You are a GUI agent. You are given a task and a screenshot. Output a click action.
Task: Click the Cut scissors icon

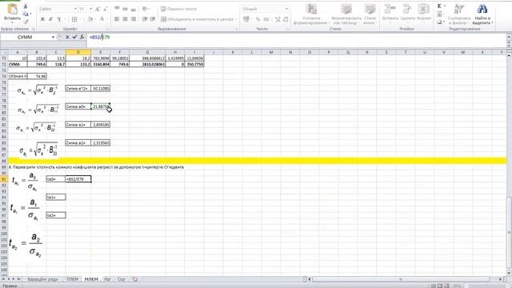[26, 6]
